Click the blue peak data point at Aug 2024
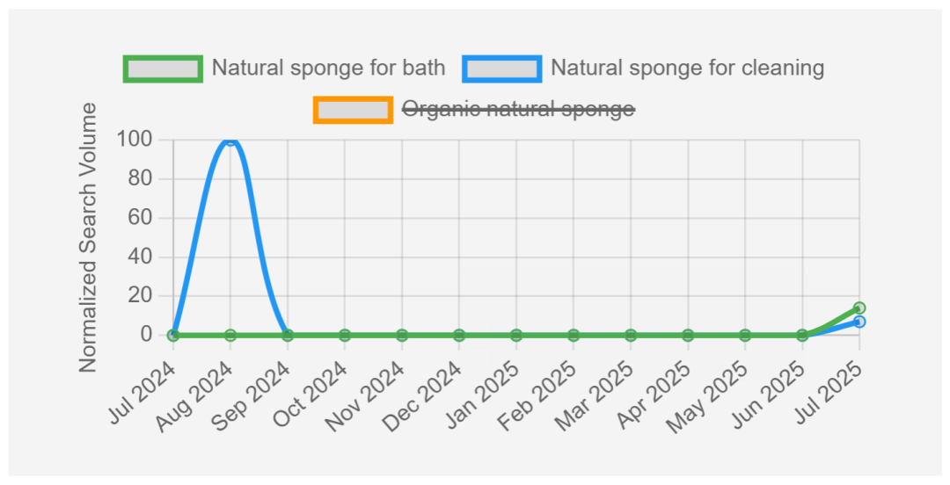The image size is (950, 485). click(230, 141)
